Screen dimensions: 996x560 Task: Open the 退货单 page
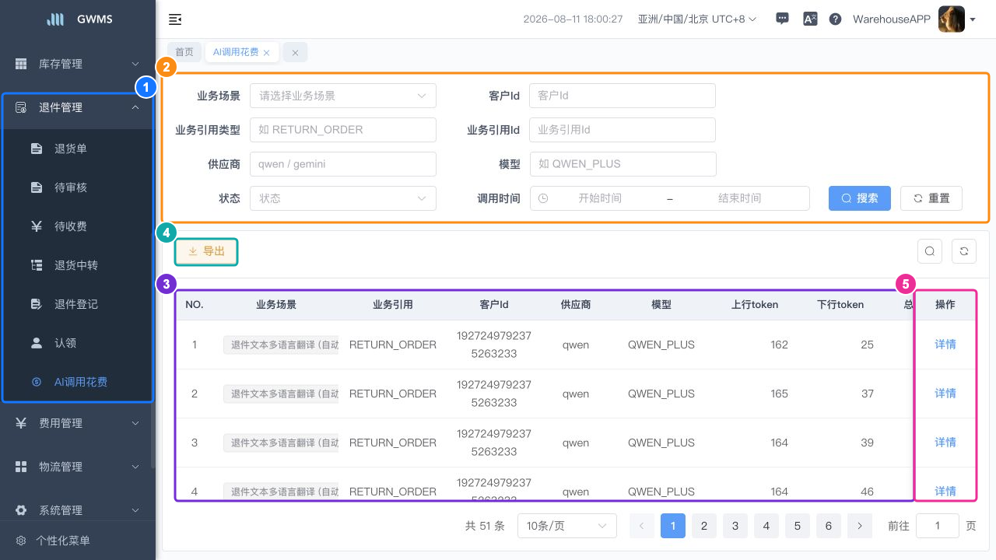click(78, 149)
